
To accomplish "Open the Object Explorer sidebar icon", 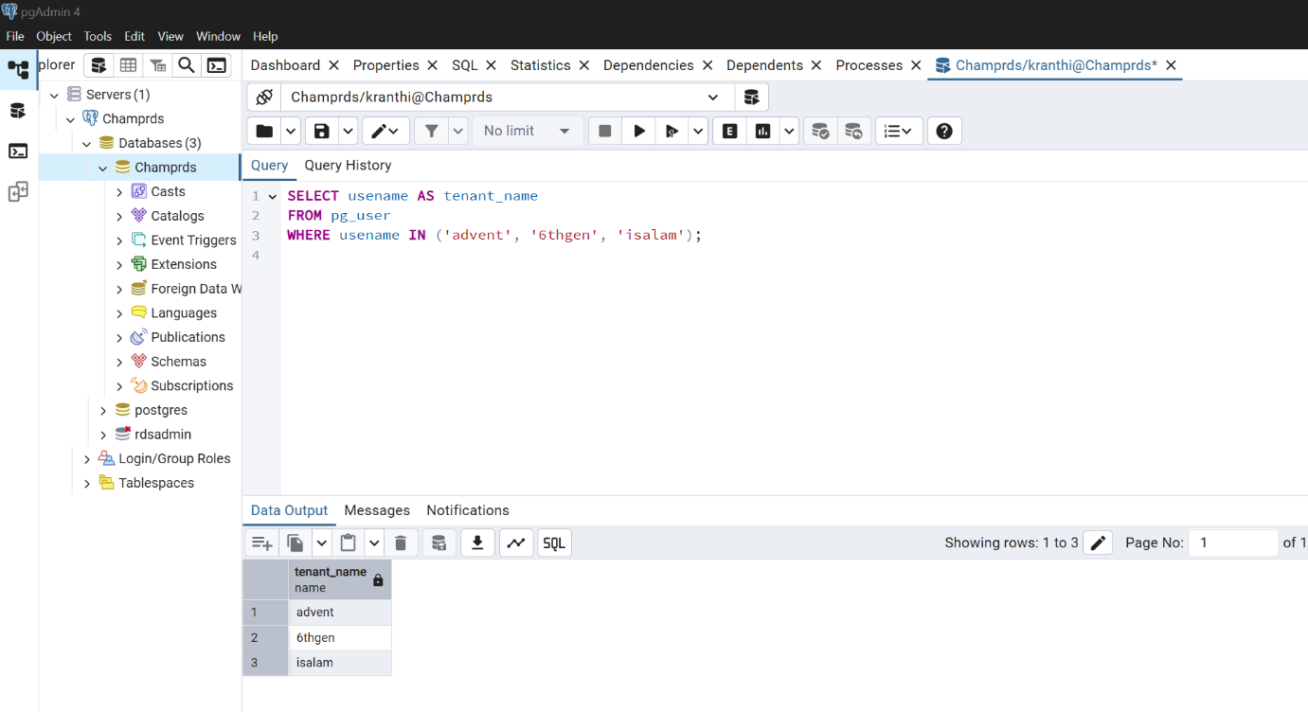I will pyautogui.click(x=18, y=70).
